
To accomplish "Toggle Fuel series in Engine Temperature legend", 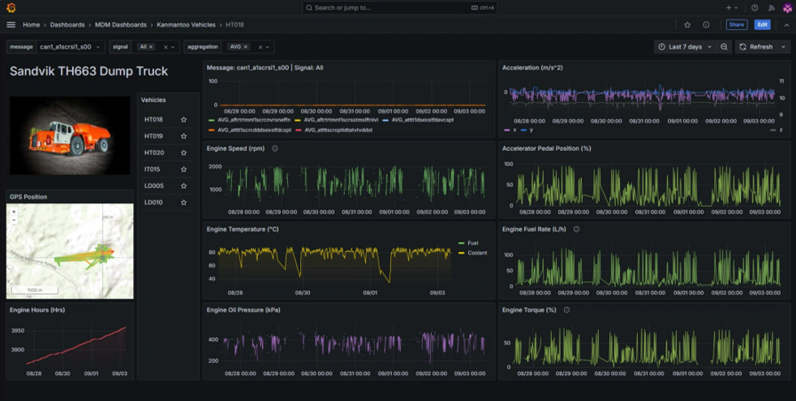I will click(474, 242).
